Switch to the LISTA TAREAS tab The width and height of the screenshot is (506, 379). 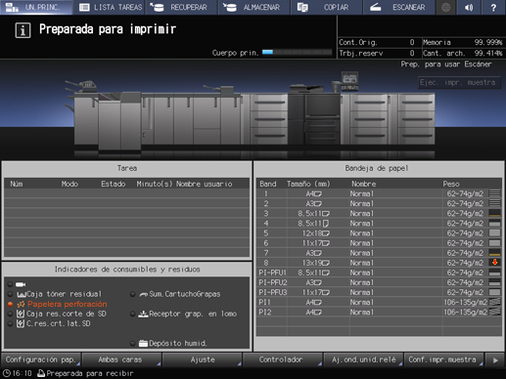pos(111,7)
